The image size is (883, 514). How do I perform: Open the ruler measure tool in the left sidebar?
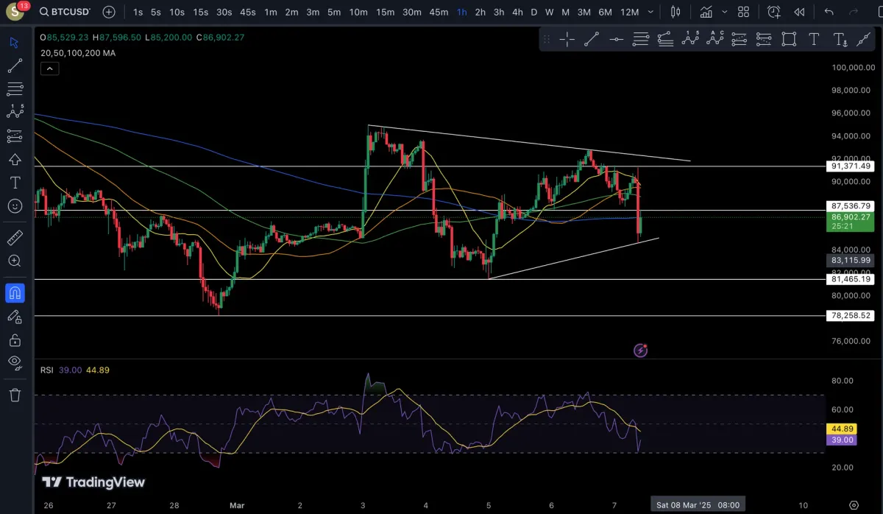[14, 238]
